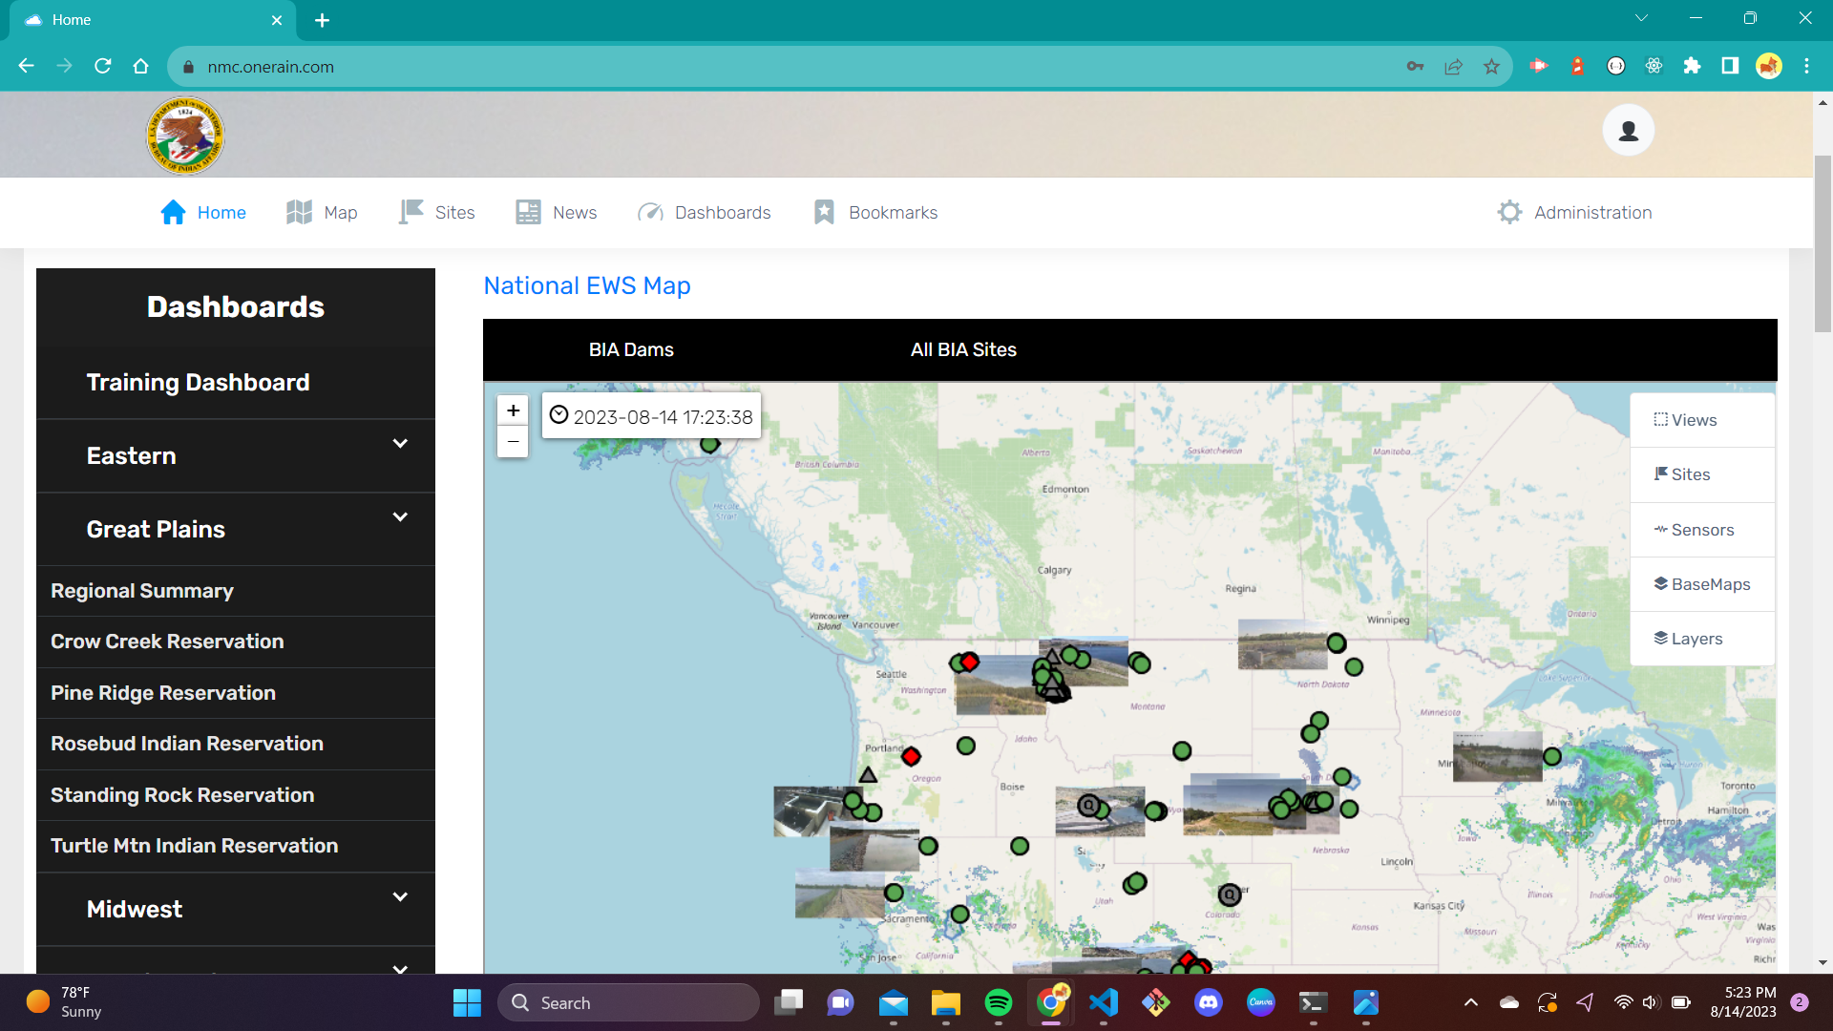The image size is (1833, 1031).
Task: Click the user profile avatar icon
Action: point(1628,131)
